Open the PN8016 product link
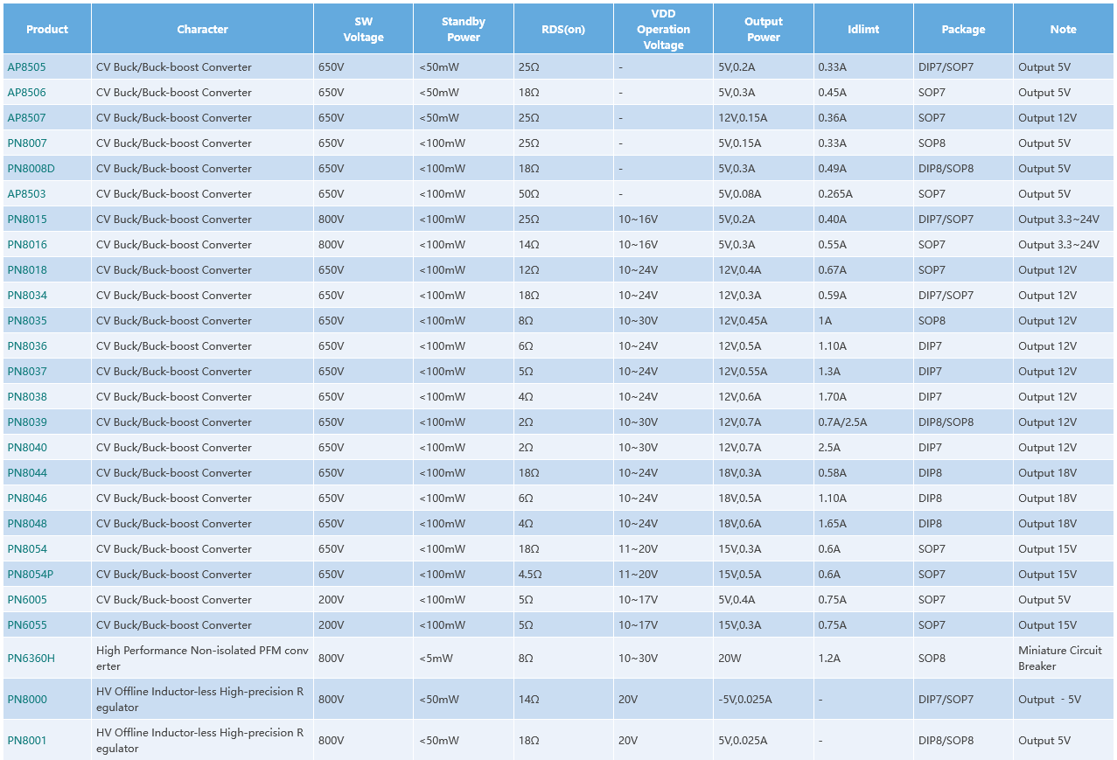The width and height of the screenshot is (1117, 760). click(x=27, y=245)
